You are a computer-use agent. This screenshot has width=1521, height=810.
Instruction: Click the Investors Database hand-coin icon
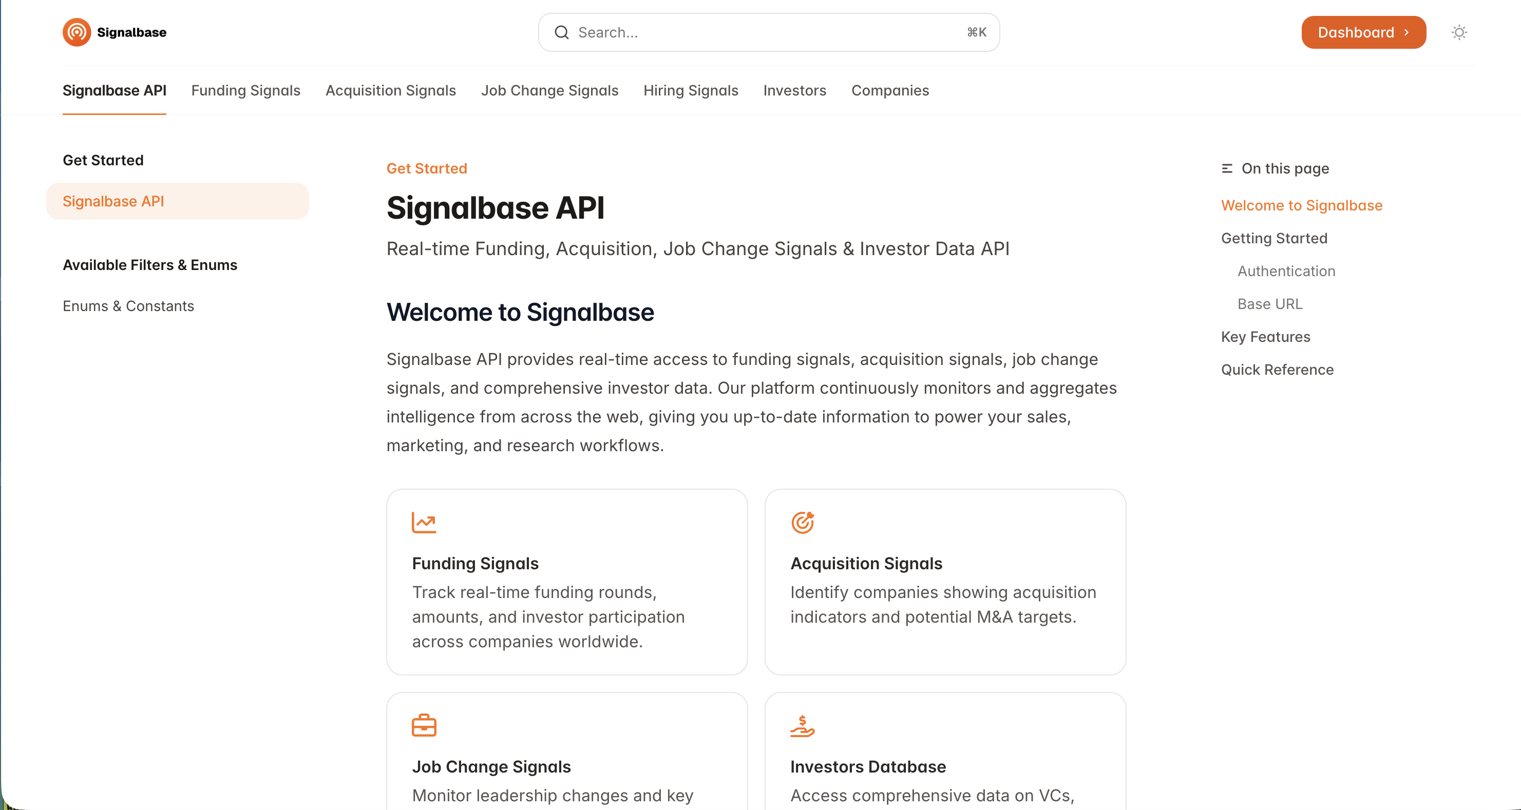pos(803,726)
